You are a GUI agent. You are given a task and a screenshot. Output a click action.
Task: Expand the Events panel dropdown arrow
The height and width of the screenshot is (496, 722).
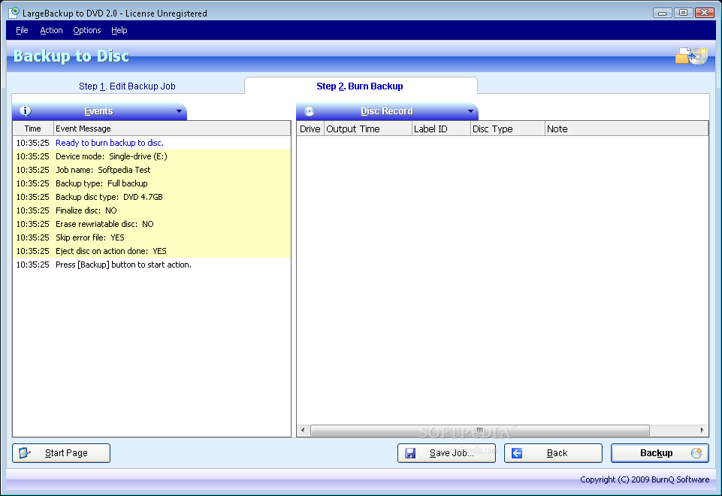point(179,111)
